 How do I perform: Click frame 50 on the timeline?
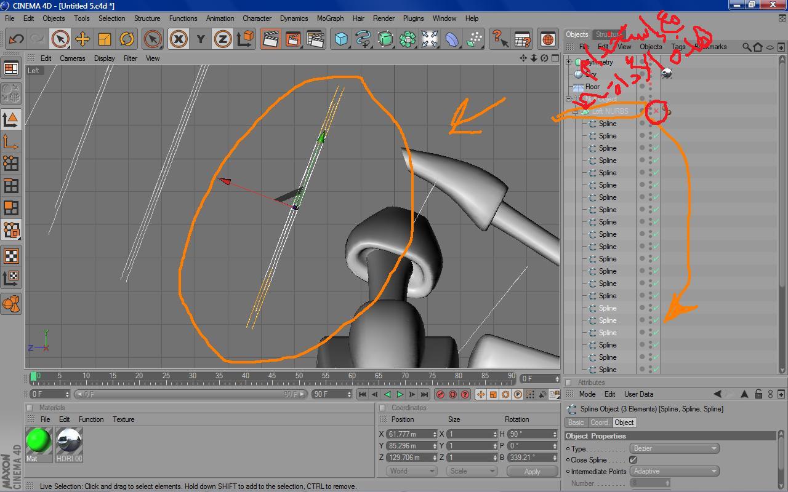click(x=298, y=376)
